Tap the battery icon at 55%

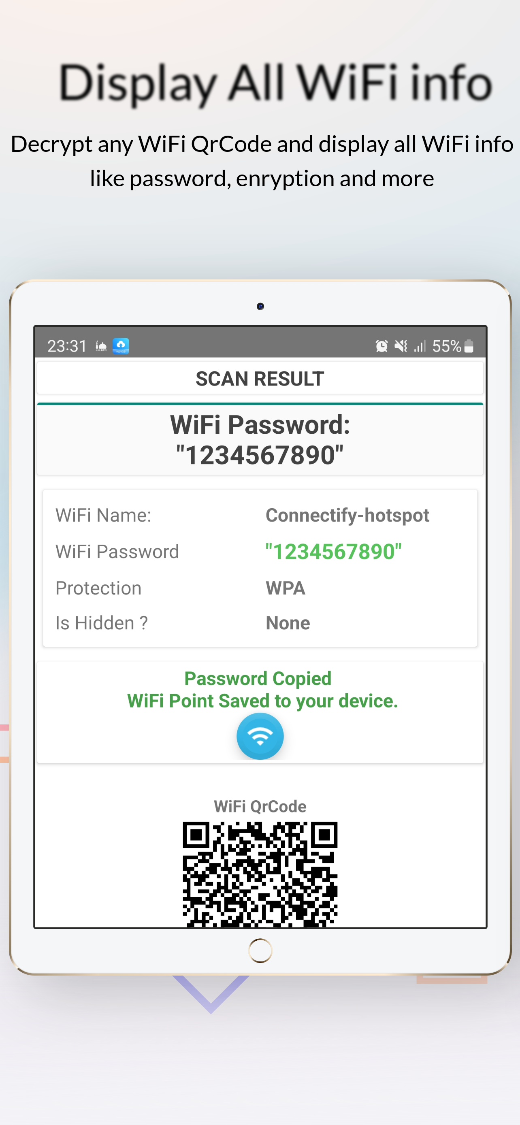click(x=469, y=346)
